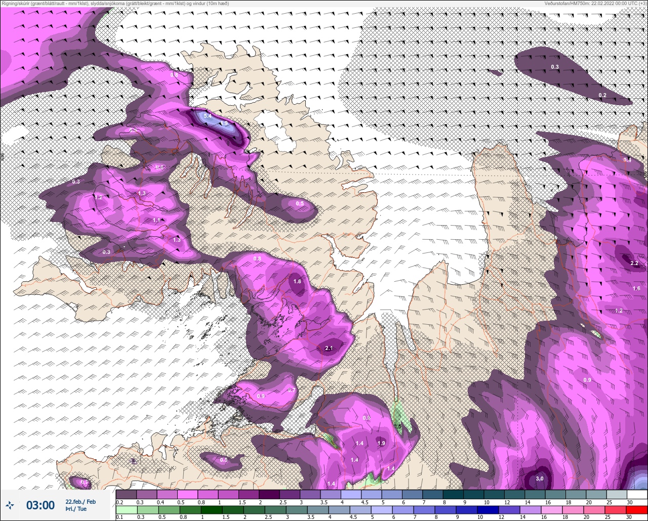648x521 pixels.
Task: Click the 1.1 precipitation value on the map
Action: [156, 220]
